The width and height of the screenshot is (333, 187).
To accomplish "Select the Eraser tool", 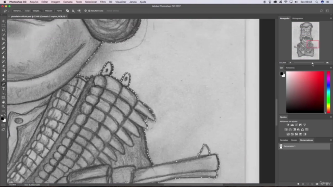I will (x=3, y=66).
